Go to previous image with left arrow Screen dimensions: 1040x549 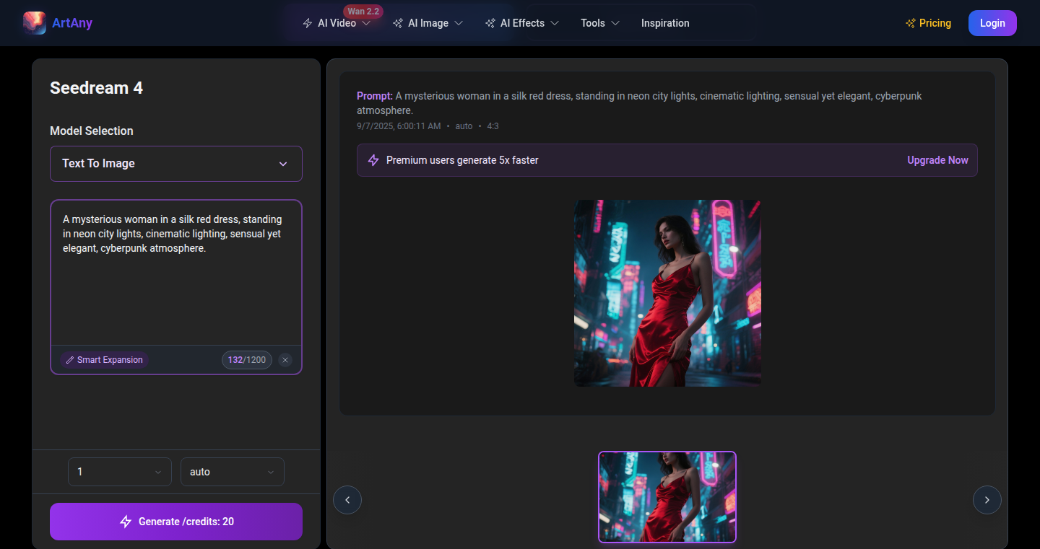coord(347,500)
